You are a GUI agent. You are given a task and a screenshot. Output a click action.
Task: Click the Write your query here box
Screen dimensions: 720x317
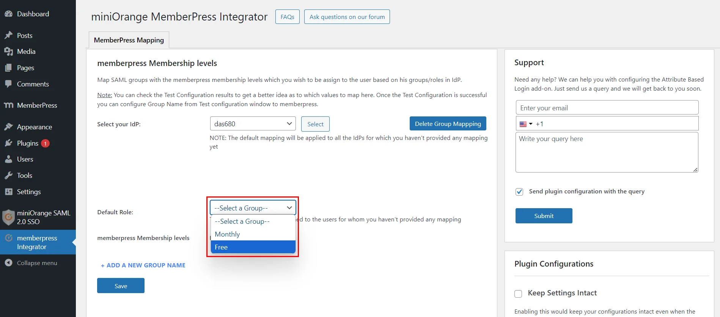click(607, 152)
